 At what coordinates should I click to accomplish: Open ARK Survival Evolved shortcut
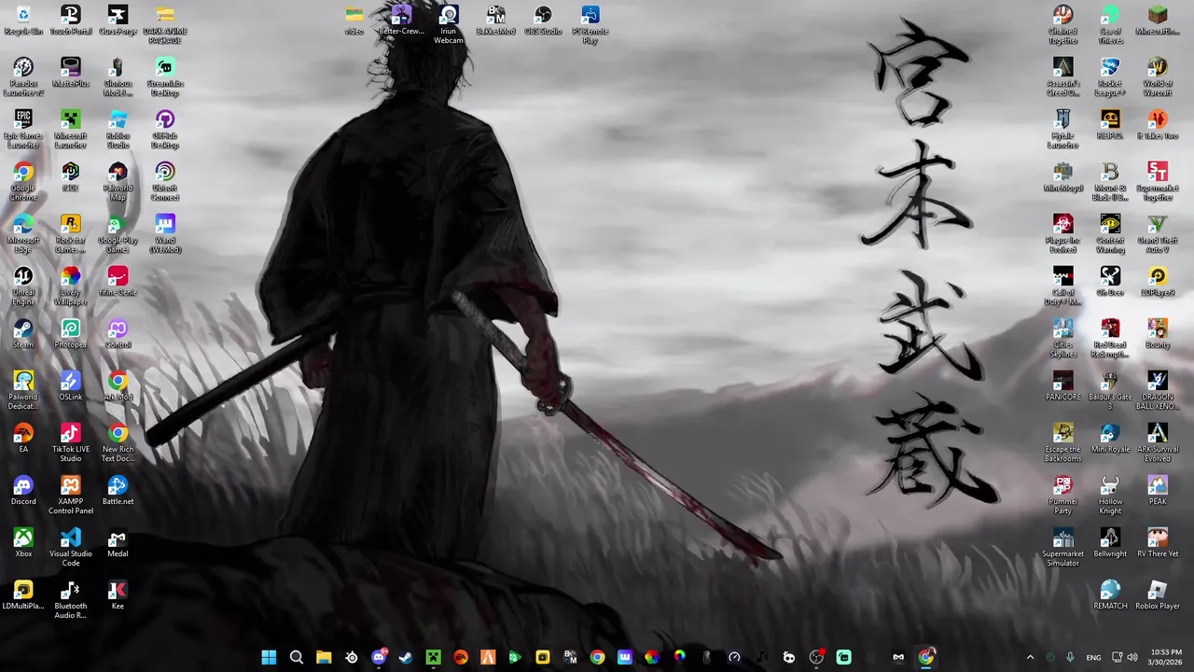coord(1158,443)
